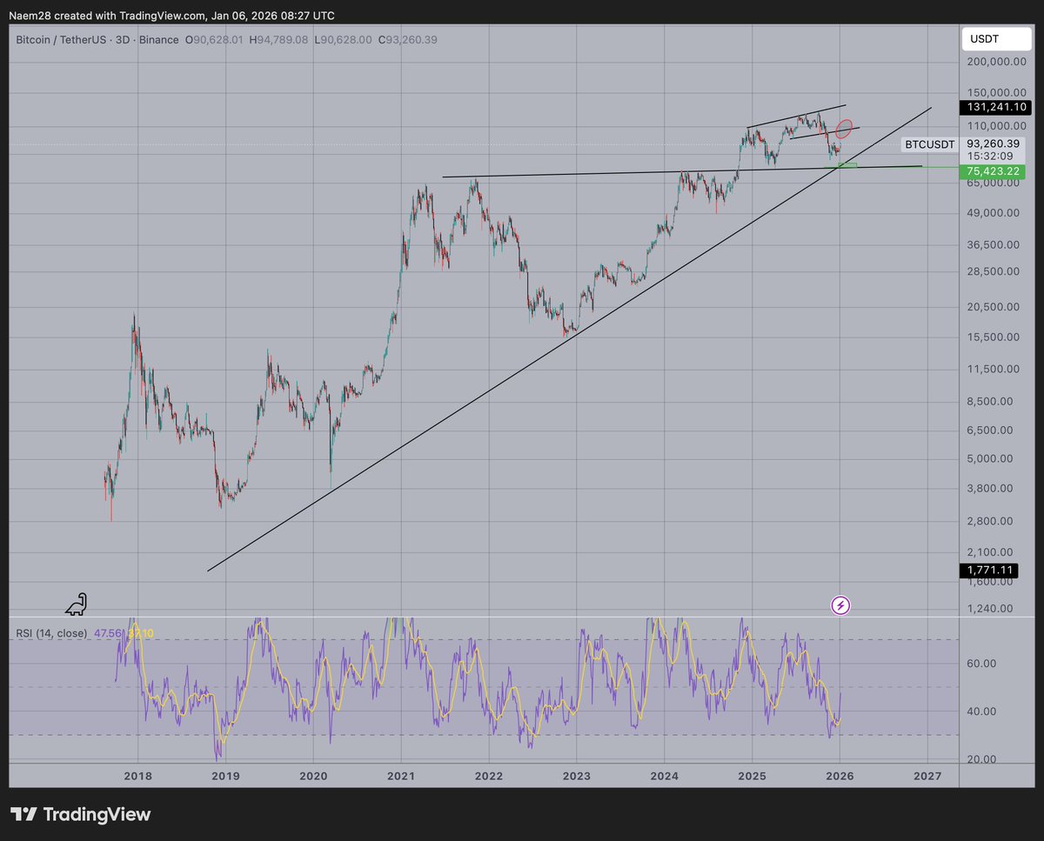
Task: Click the 65,000.00 price axis label
Action: 995,183
